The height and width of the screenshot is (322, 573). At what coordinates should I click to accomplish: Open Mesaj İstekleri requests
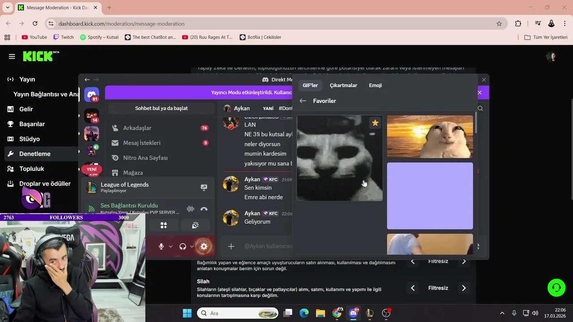click(160, 143)
